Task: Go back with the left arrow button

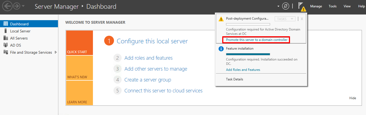Action: click(7, 6)
